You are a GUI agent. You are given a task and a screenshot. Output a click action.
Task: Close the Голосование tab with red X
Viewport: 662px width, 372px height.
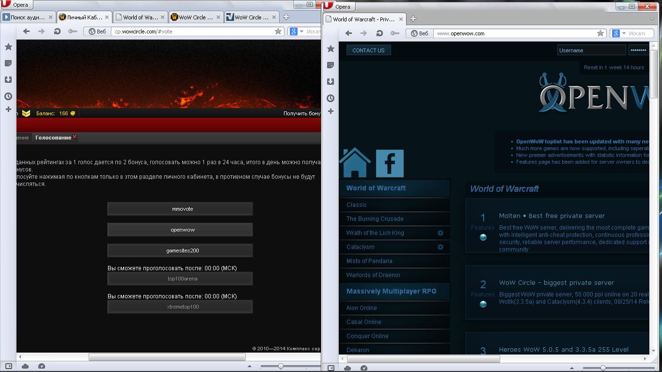point(75,137)
